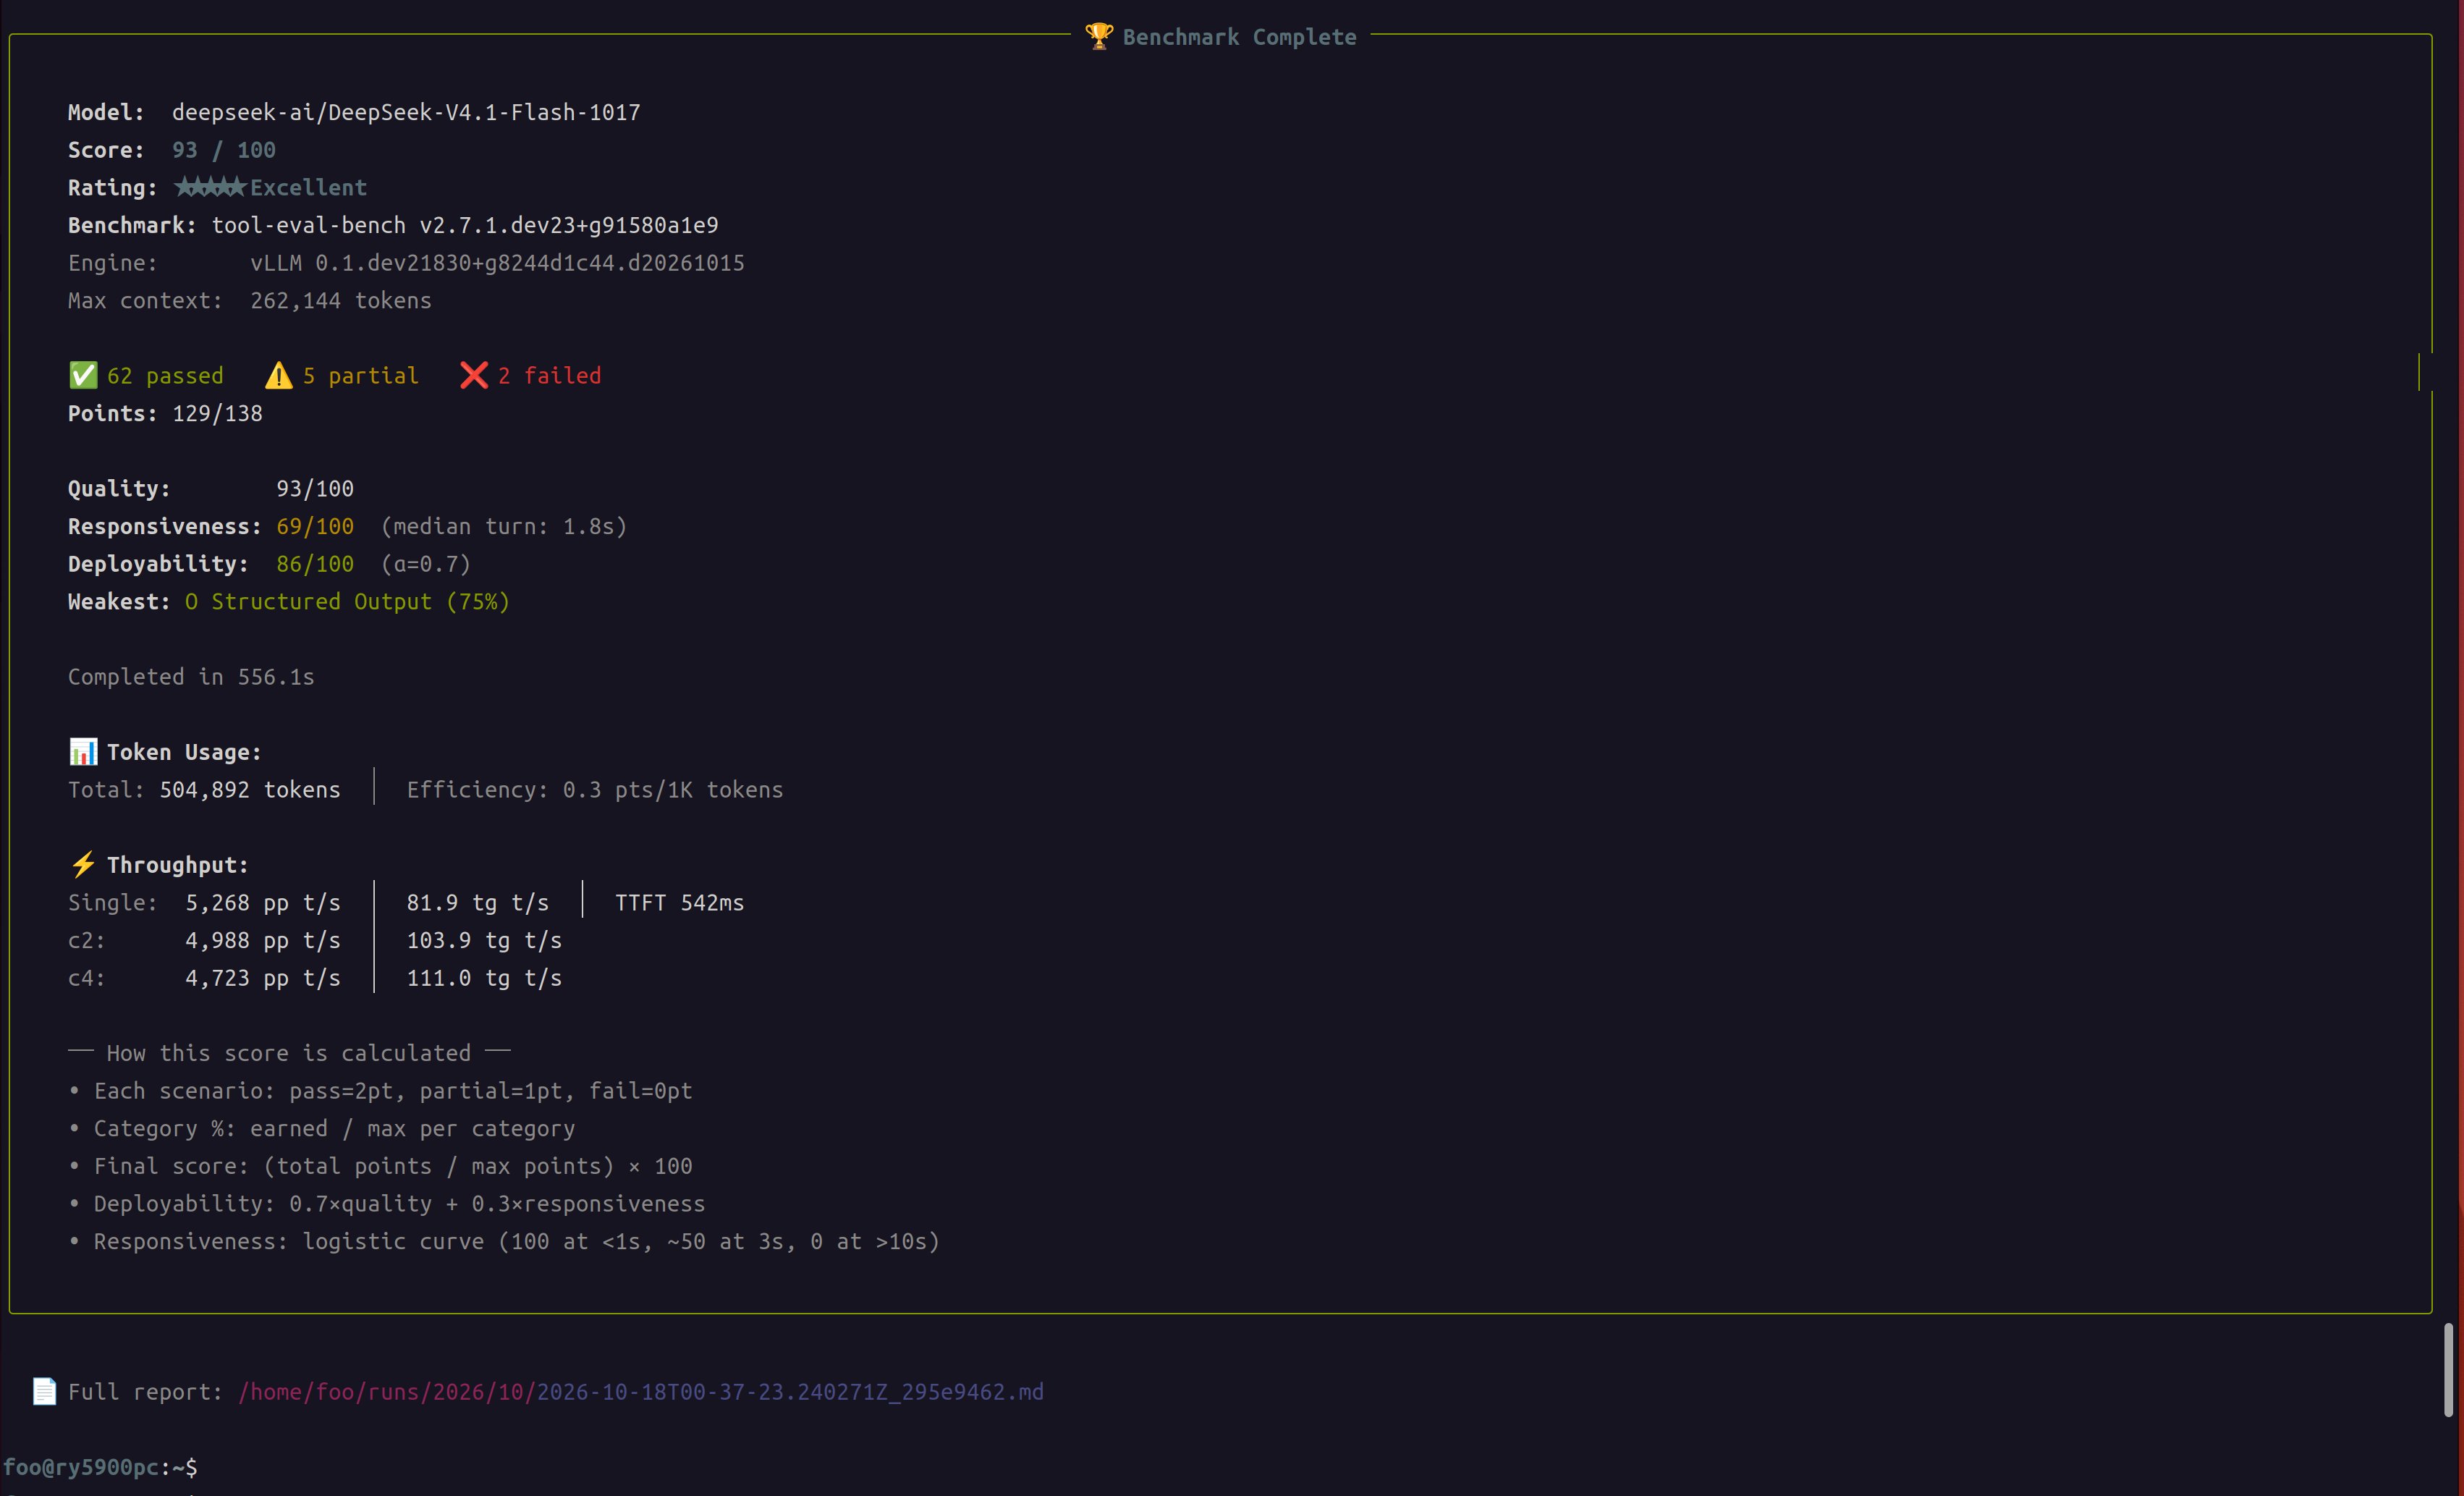2464x1496 pixels.
Task: Click the Efficiency 0.3 pts/1K tokens text
Action: [x=595, y=790]
